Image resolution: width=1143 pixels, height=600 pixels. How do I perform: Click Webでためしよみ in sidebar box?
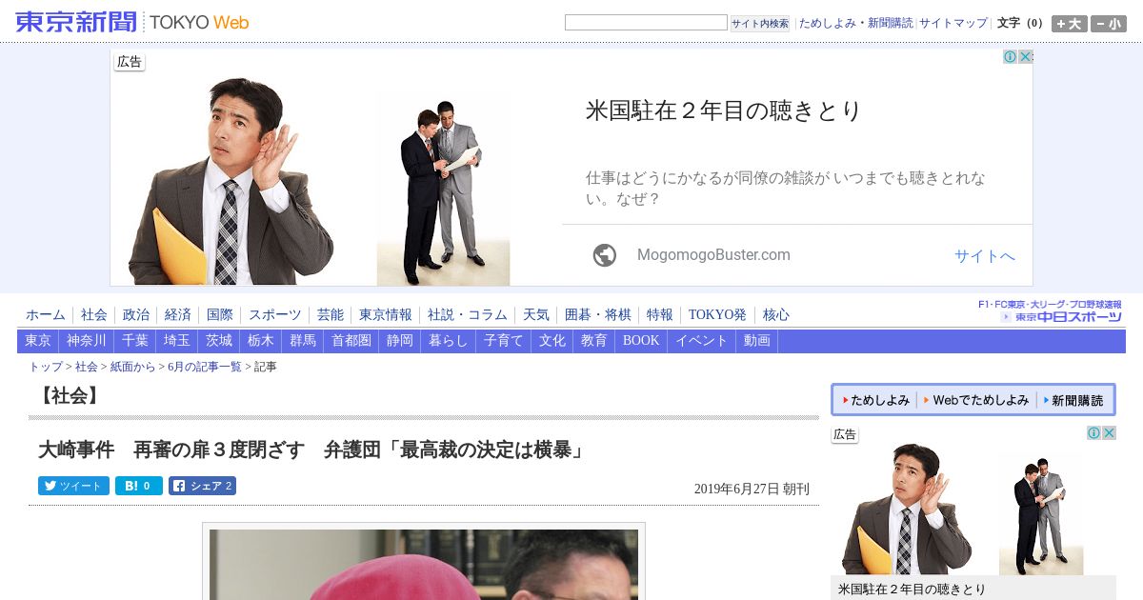(x=976, y=400)
